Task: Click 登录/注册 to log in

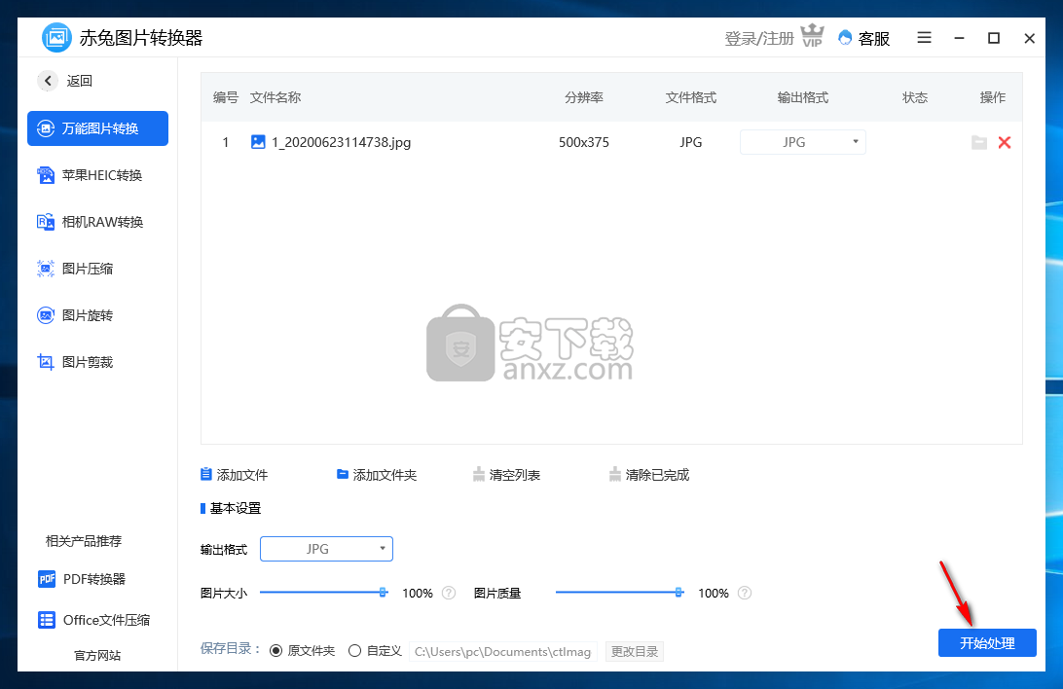Action: (759, 39)
